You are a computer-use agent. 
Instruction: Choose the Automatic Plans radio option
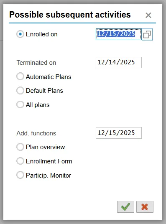coord(20,76)
